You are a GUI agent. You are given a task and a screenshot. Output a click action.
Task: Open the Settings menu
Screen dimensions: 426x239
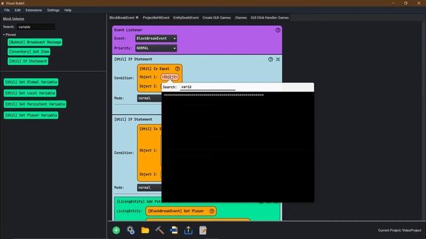[53, 10]
